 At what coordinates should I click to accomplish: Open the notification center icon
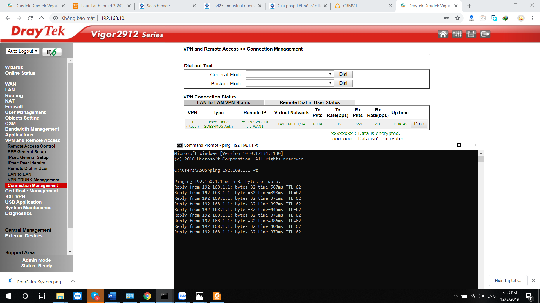click(x=529, y=296)
